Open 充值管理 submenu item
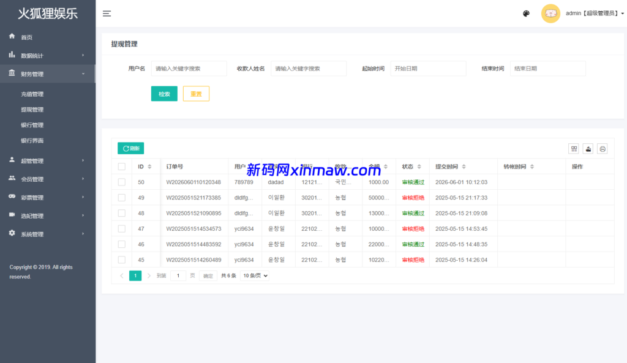The height and width of the screenshot is (363, 627). coord(32,94)
